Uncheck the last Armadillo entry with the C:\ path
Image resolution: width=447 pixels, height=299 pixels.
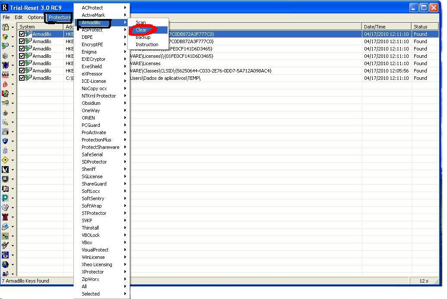coord(22,78)
